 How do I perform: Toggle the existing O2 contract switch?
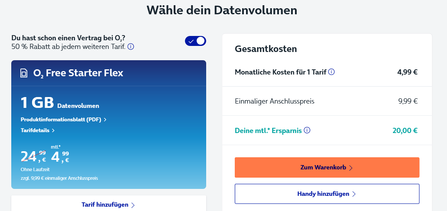point(195,41)
